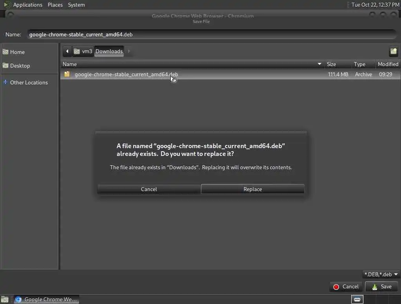Image resolution: width=401 pixels, height=304 pixels.
Task: Click the show desktop icon in taskbar
Action: [5, 299]
